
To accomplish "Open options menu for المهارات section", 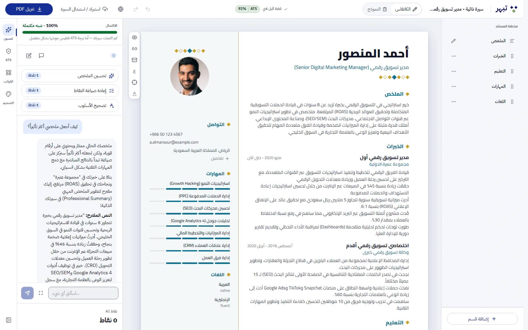I will pyautogui.click(x=454, y=86).
